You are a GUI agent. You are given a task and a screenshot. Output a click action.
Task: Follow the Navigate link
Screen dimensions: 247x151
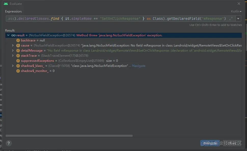point(139,66)
